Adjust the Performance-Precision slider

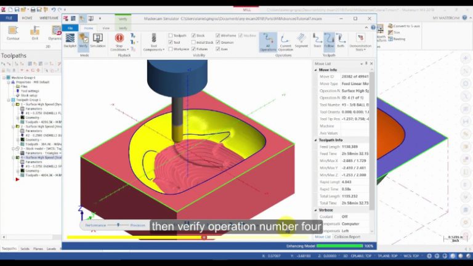click(118, 225)
